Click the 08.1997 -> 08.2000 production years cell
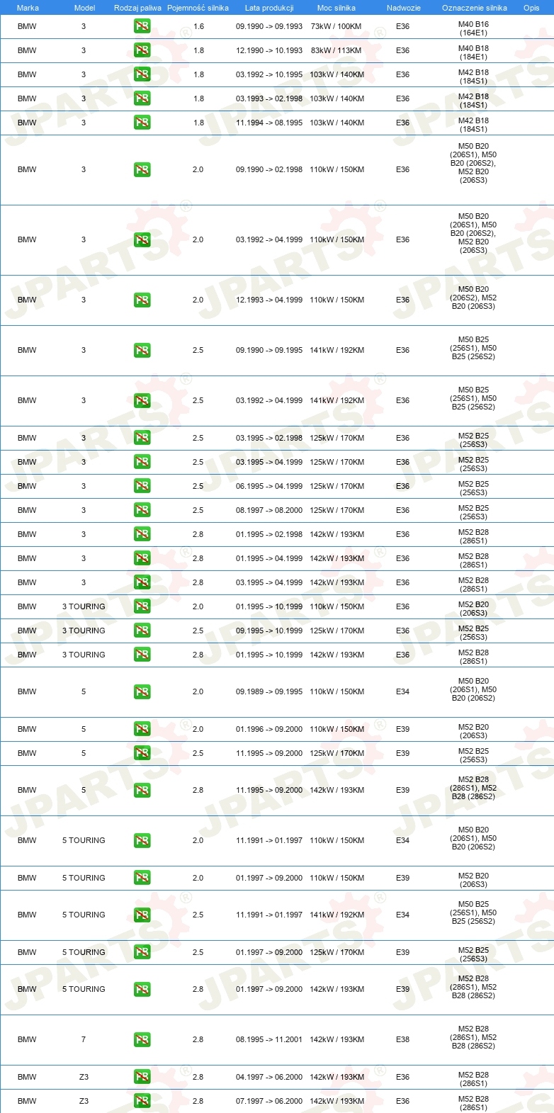The image size is (554, 1113). [269, 510]
